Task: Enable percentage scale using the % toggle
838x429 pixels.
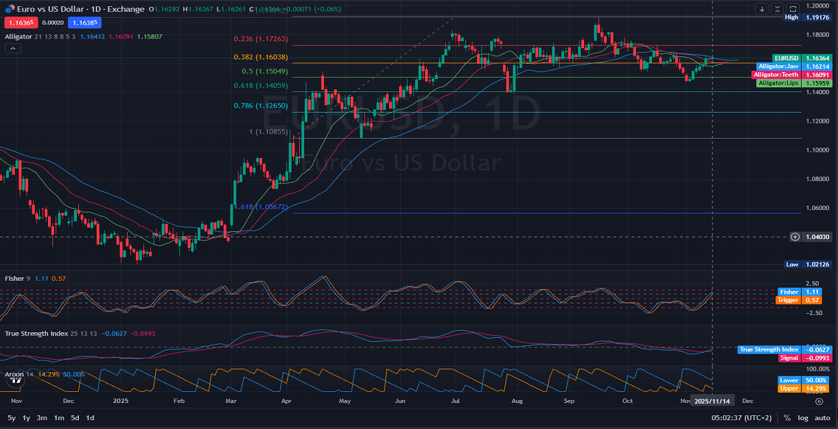Action: [x=787, y=417]
